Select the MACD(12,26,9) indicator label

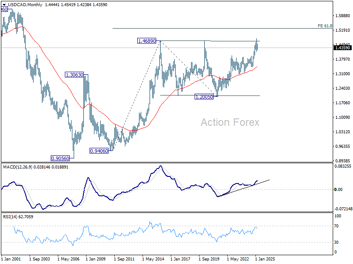coord(18,167)
